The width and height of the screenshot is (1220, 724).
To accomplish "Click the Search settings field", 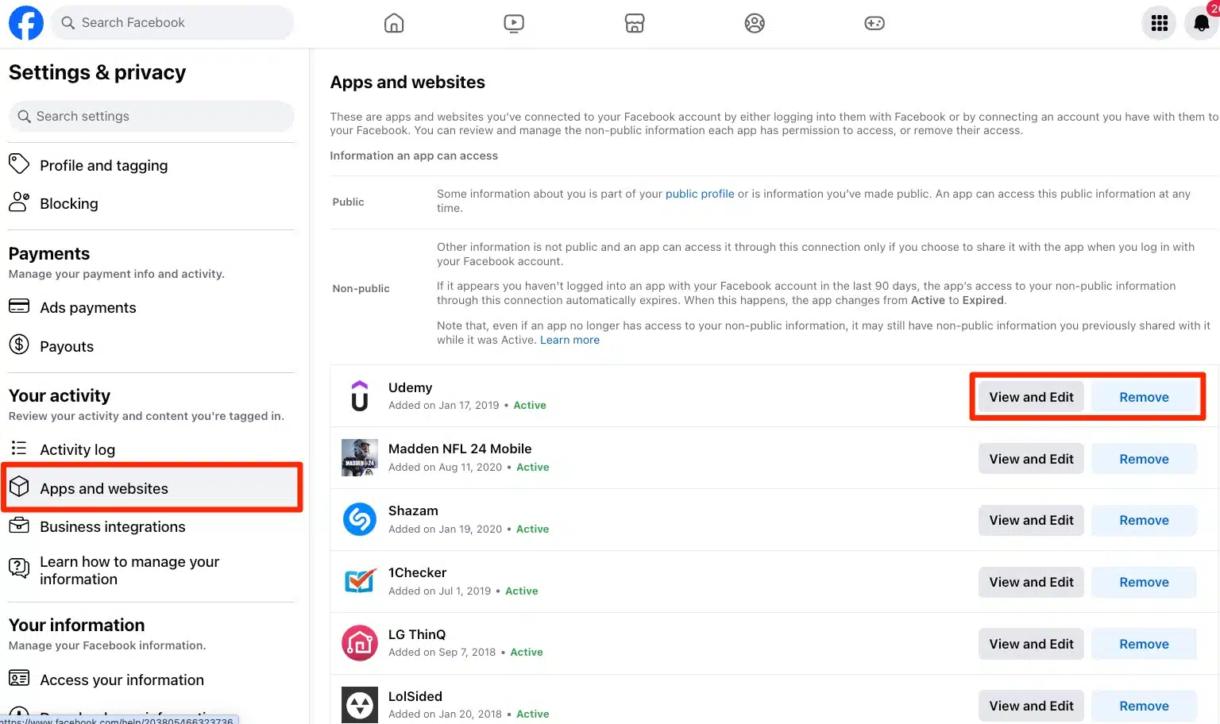I will tap(151, 116).
